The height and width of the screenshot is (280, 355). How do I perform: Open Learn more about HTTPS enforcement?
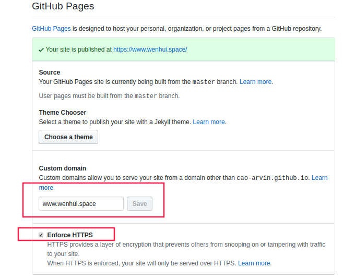point(254,263)
